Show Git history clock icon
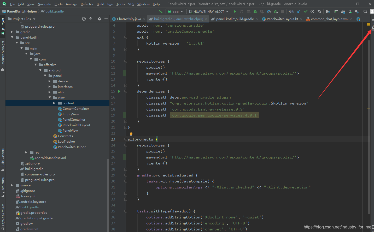Screen dimensions: 374x232 click(312, 11)
